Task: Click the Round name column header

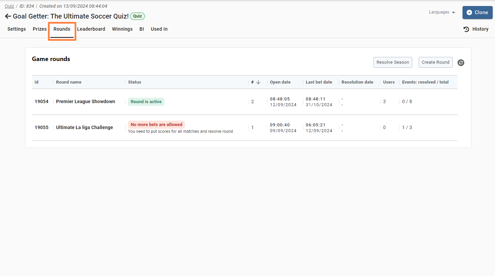Action: 69,82
